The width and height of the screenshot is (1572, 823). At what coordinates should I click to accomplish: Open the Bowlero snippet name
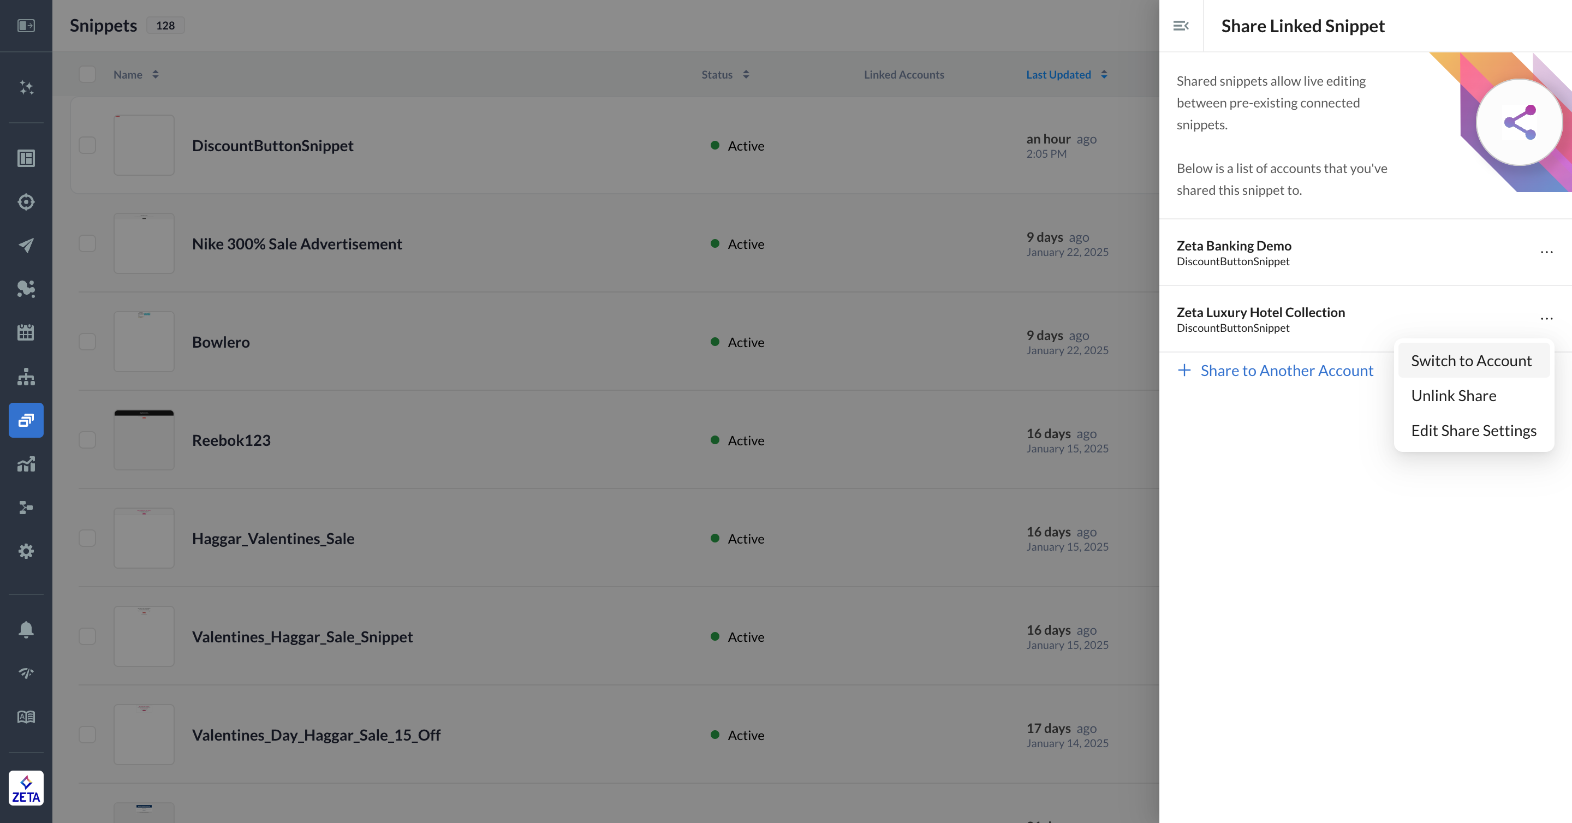(221, 342)
